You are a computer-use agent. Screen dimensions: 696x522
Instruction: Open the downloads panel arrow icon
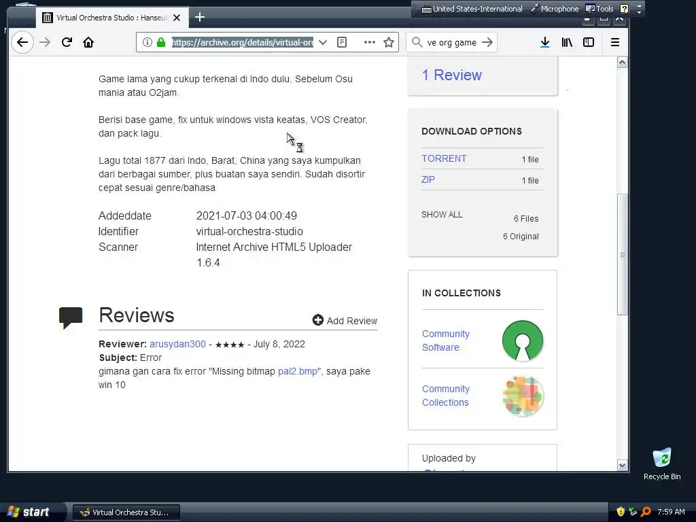point(545,42)
